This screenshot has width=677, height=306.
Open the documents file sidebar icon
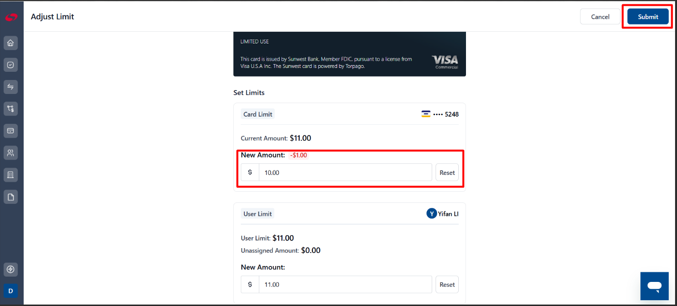point(11,197)
